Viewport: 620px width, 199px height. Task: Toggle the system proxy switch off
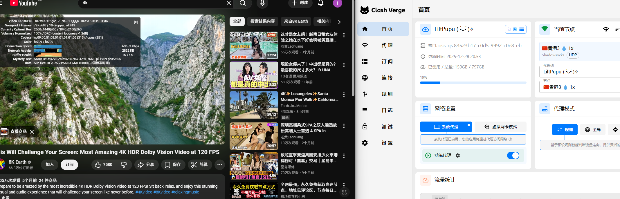click(513, 155)
